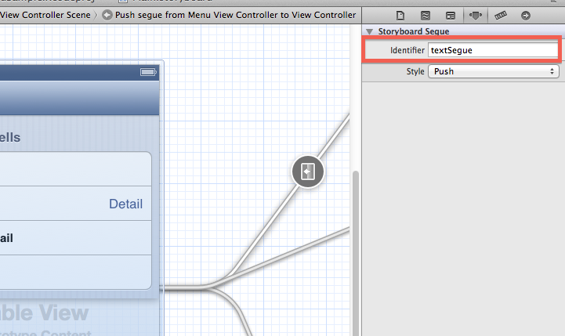
Task: Open the Style dropdown set to Push
Action: point(493,71)
